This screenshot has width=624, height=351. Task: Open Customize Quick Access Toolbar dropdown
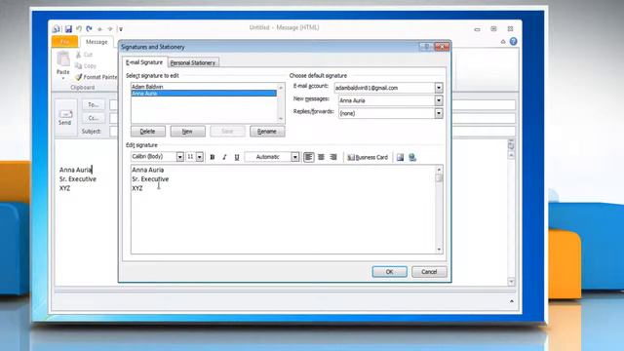tap(121, 29)
